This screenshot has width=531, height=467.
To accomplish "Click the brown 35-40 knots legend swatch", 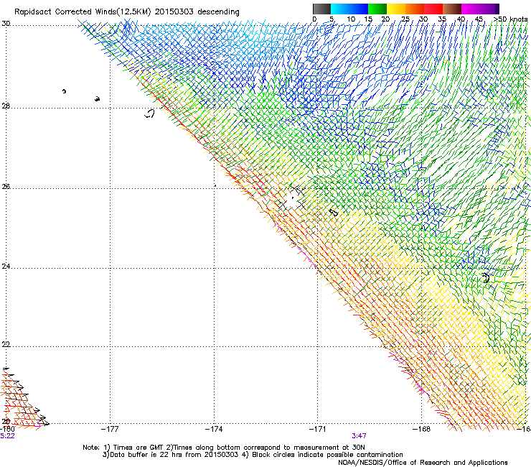I will pos(452,9).
